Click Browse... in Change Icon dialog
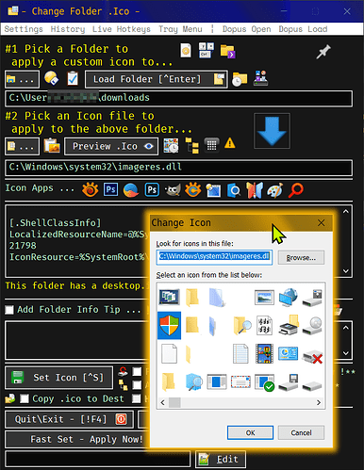 pos(301,258)
